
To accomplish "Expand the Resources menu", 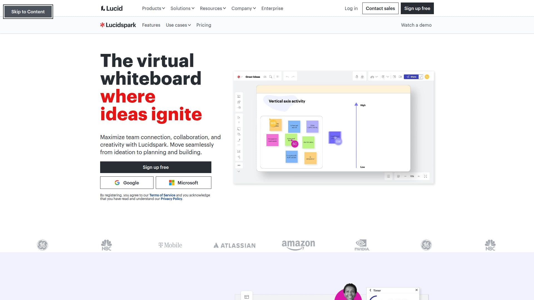I will 213,8.
